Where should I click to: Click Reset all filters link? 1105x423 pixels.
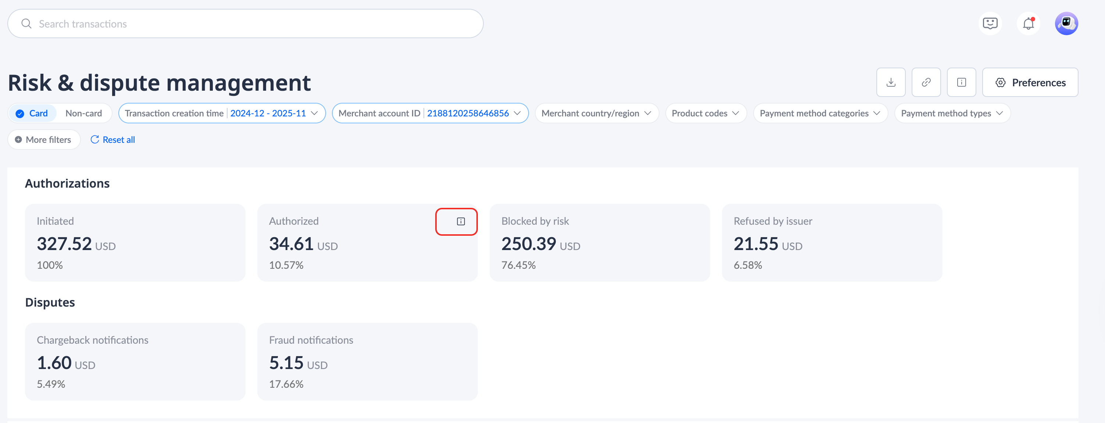pyautogui.click(x=113, y=140)
